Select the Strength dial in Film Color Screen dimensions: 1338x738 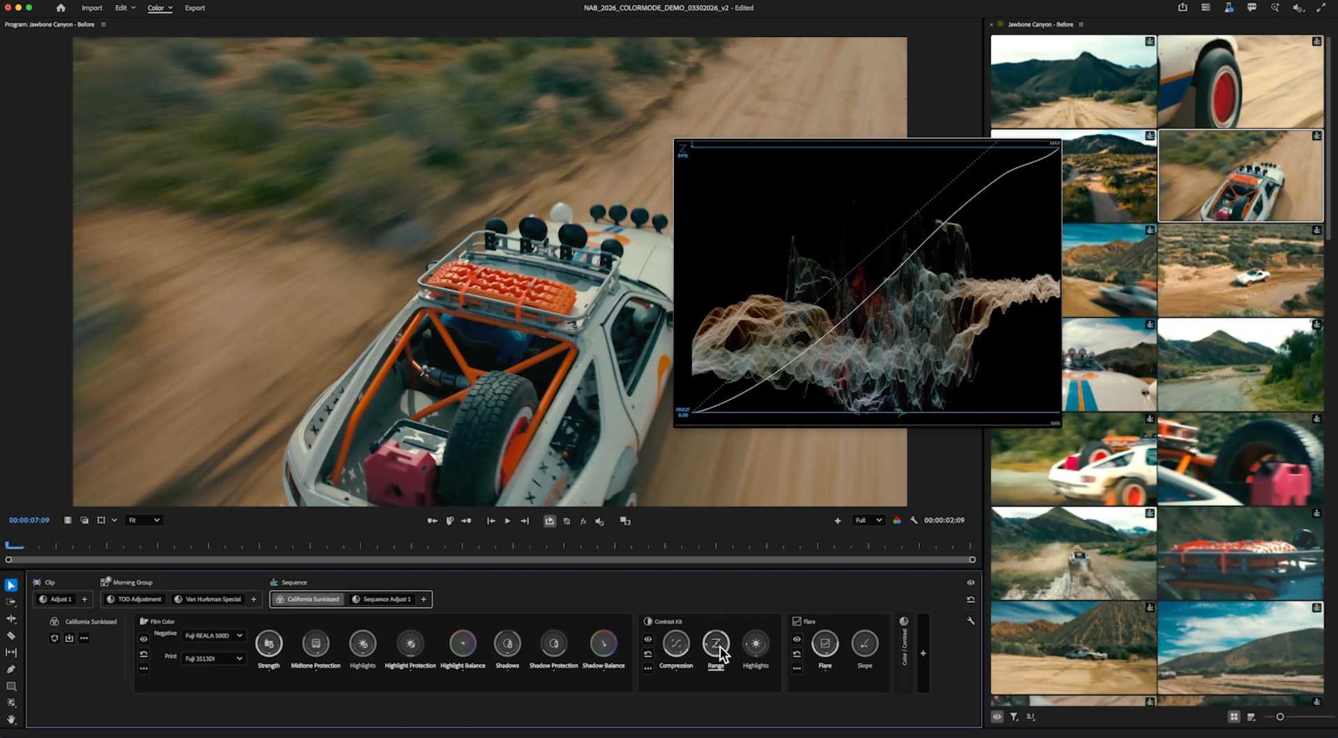[269, 643]
